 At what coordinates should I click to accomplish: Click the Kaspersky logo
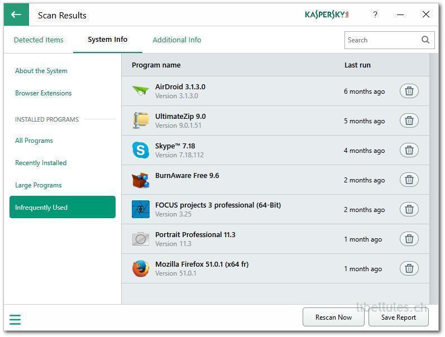tap(327, 15)
